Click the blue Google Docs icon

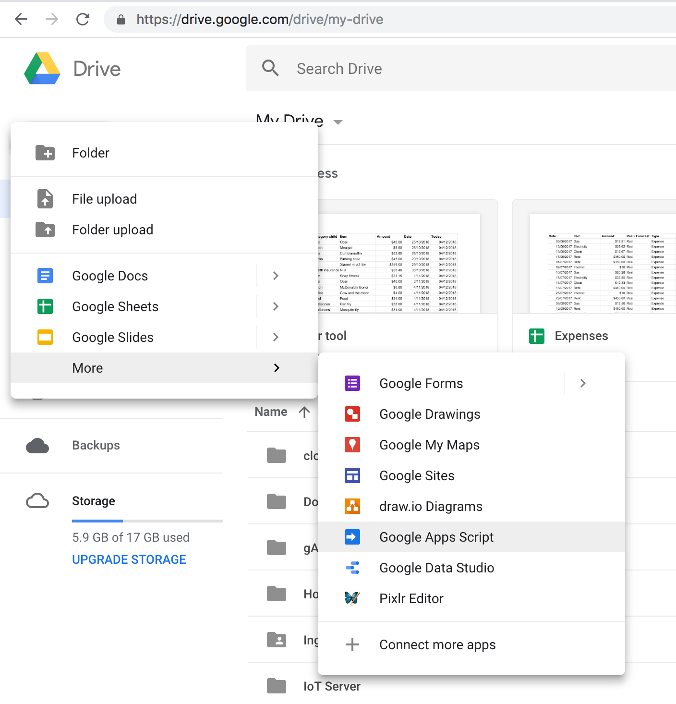[45, 276]
